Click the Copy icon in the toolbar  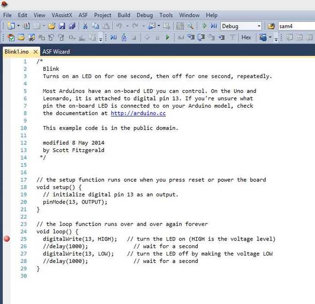click(x=95, y=26)
